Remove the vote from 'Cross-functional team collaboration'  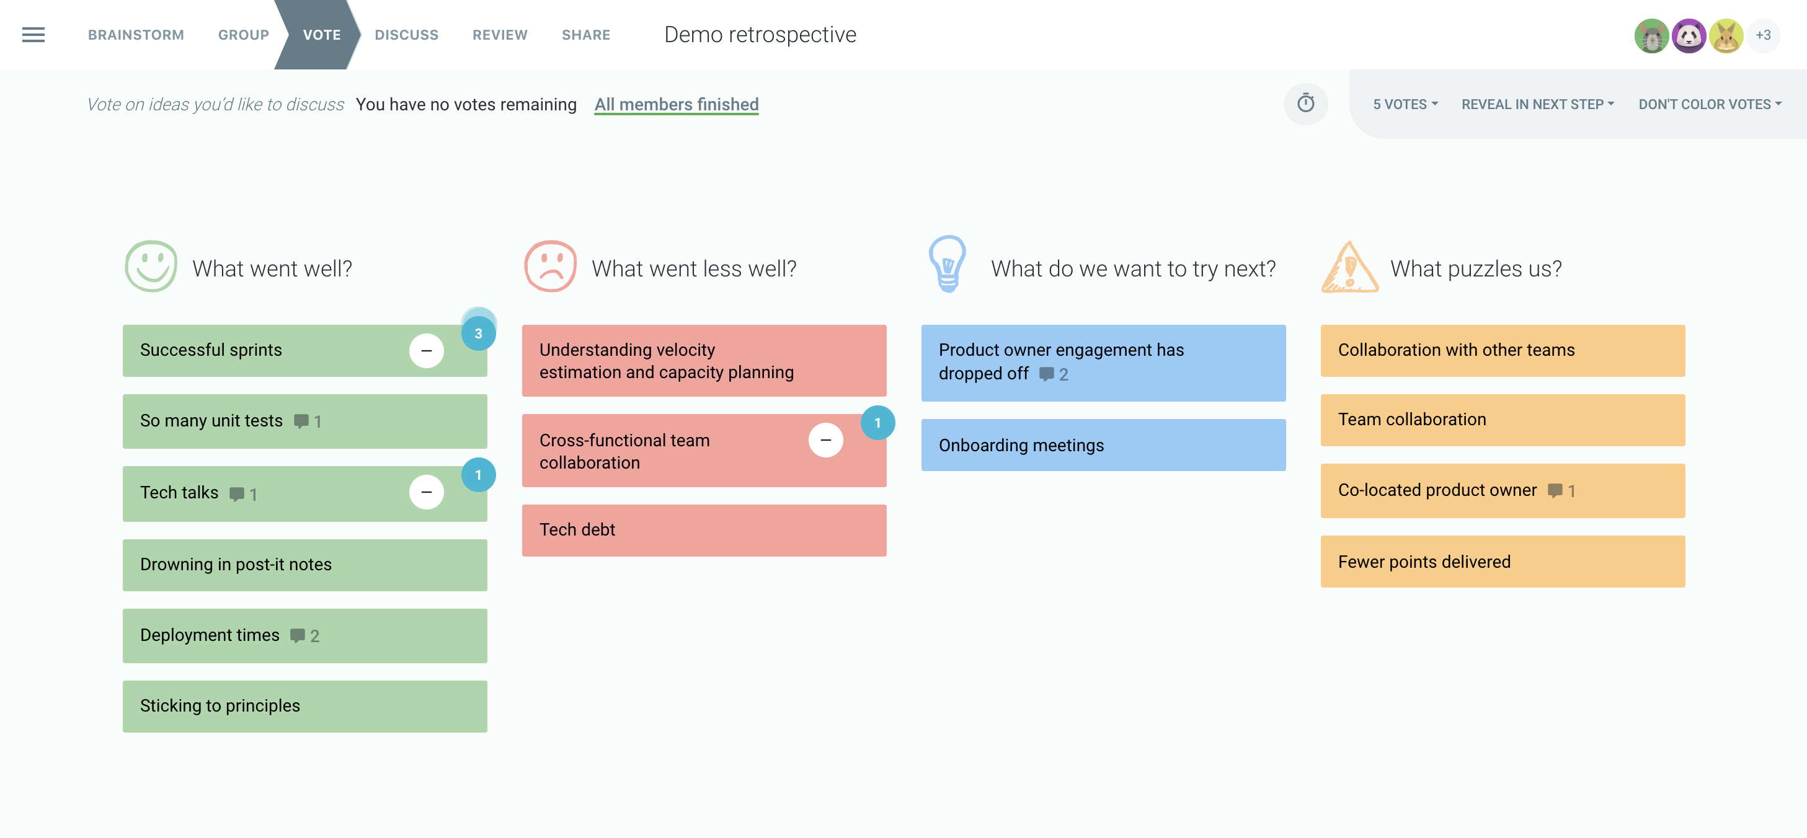(825, 439)
